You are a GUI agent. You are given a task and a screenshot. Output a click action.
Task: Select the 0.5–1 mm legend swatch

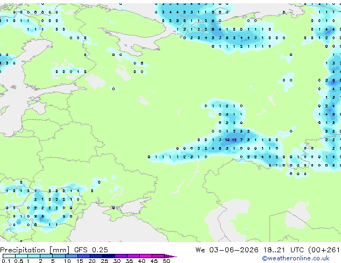22,256
